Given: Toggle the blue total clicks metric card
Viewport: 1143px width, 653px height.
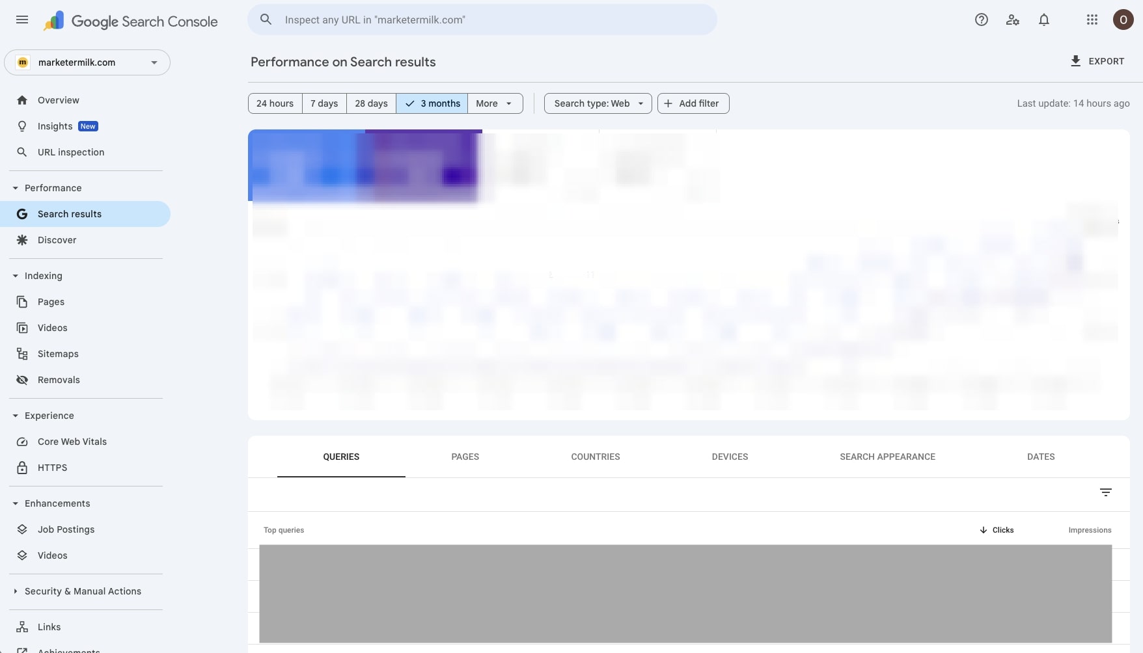Looking at the screenshot, I should coord(307,165).
